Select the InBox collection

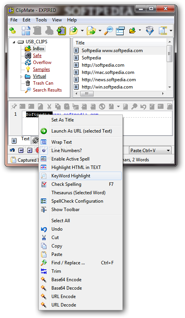[x=38, y=49]
